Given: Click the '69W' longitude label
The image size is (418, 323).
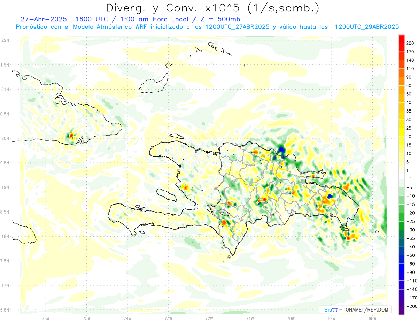Looking at the screenshot, I should tap(332, 318).
